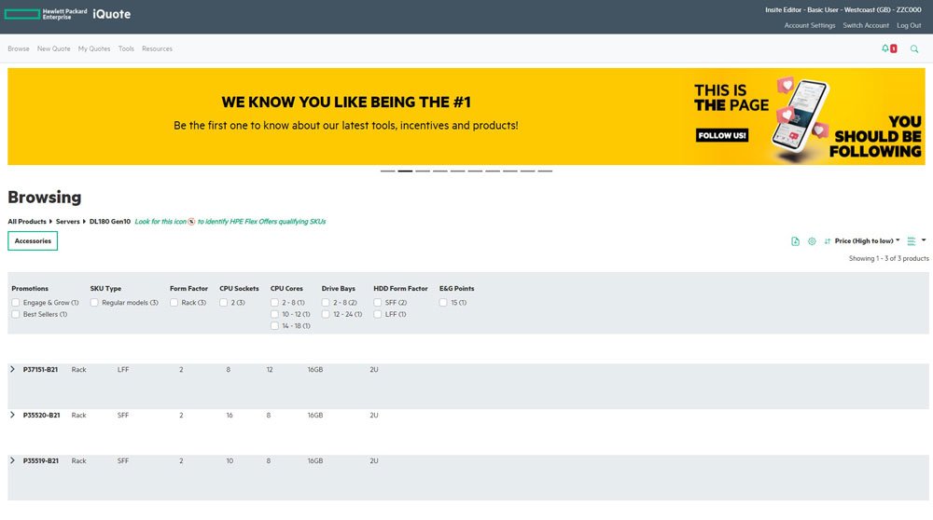
Task: Click the yellow promotional banner headline
Action: pos(346,103)
